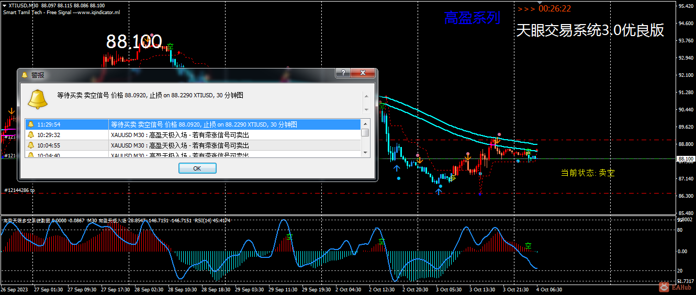The image size is (696, 295).
Task: Click the 95.420 price axis label
Action: pos(686,6)
